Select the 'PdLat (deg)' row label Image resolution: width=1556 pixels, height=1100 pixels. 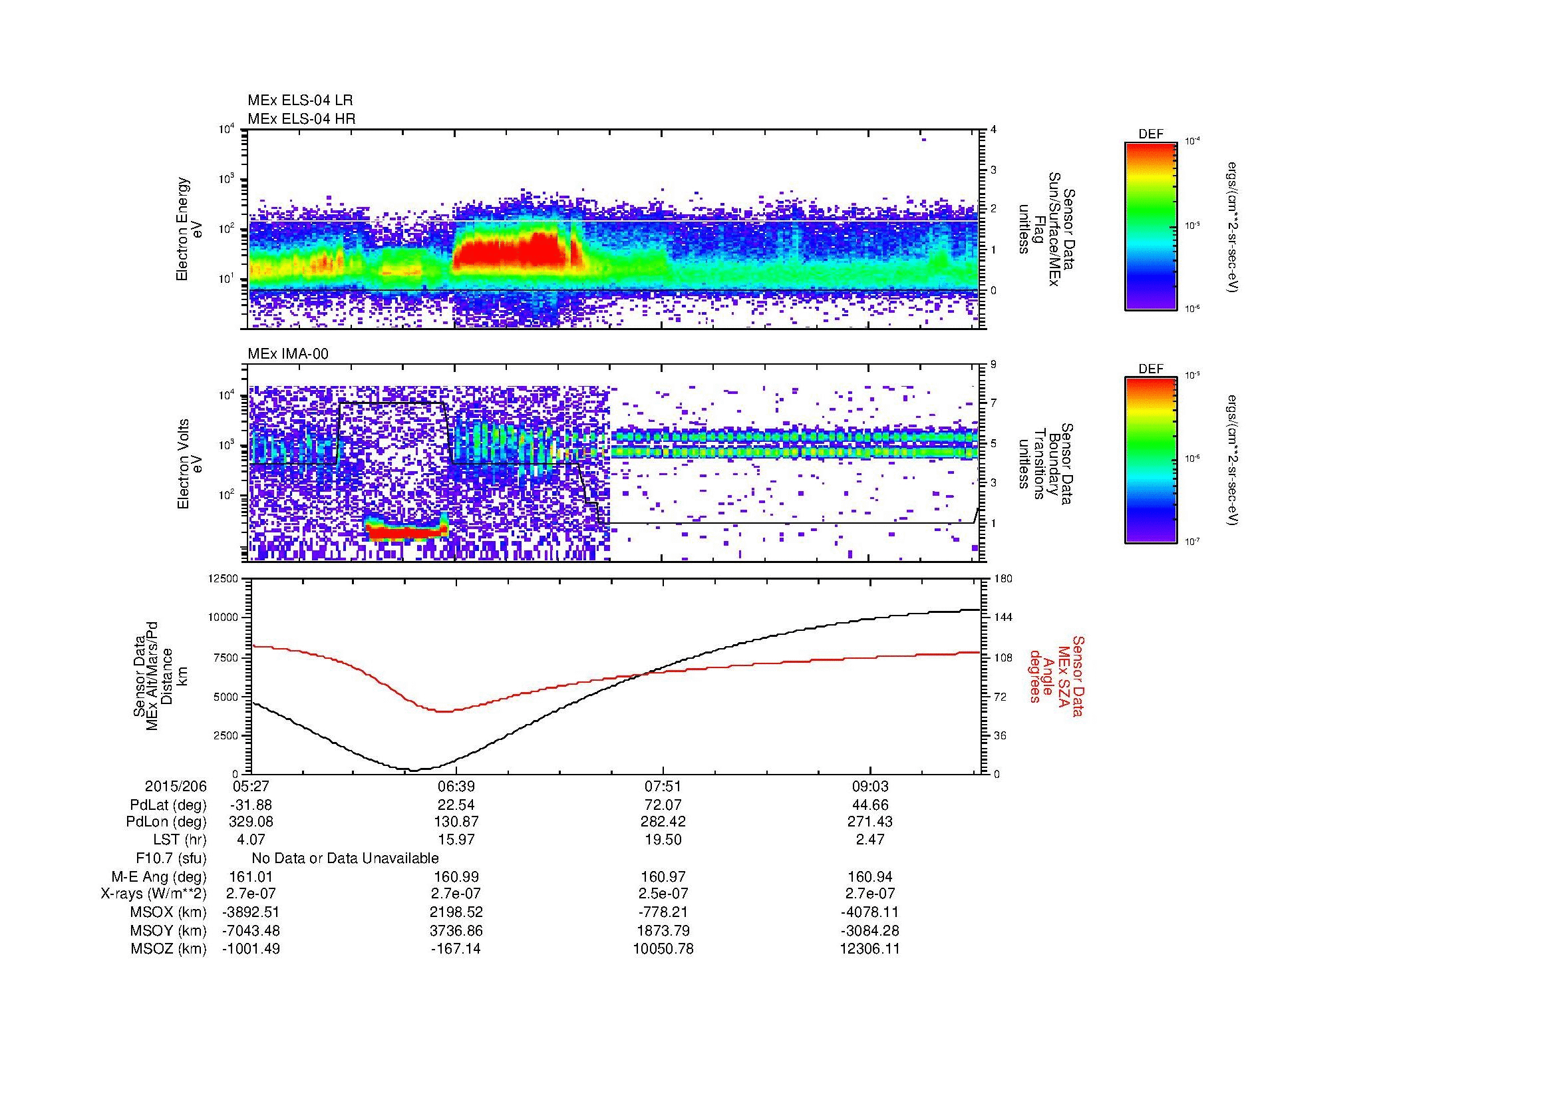168,805
